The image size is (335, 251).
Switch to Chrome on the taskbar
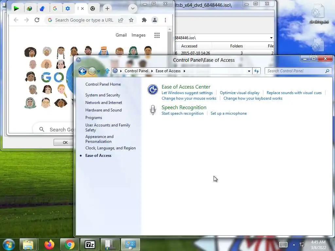click(69, 244)
